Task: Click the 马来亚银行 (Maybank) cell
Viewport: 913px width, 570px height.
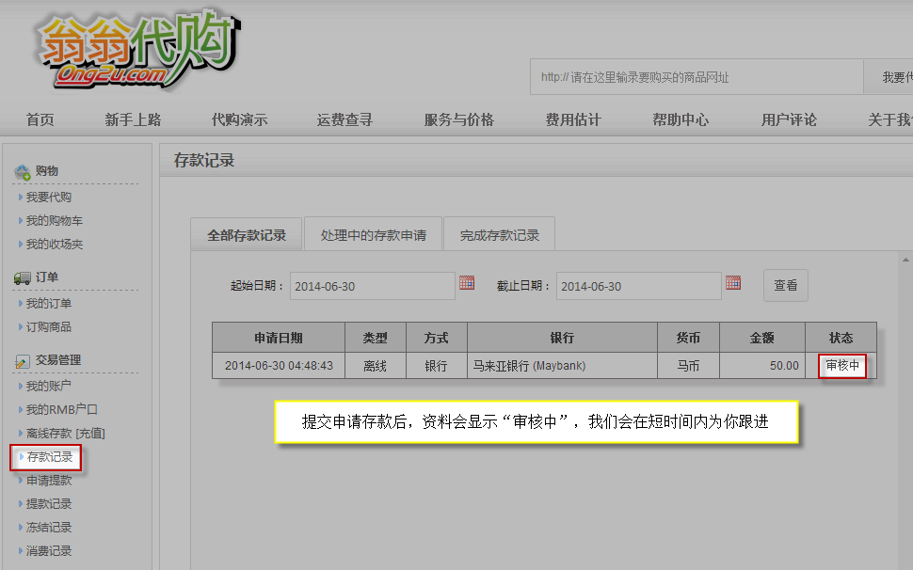Action: [x=563, y=366]
